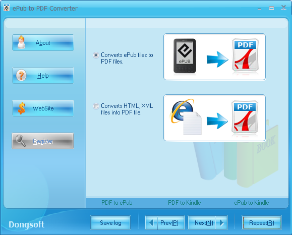Click the PDF icon in HTML conversion panel
The image size is (292, 235).
(245, 117)
